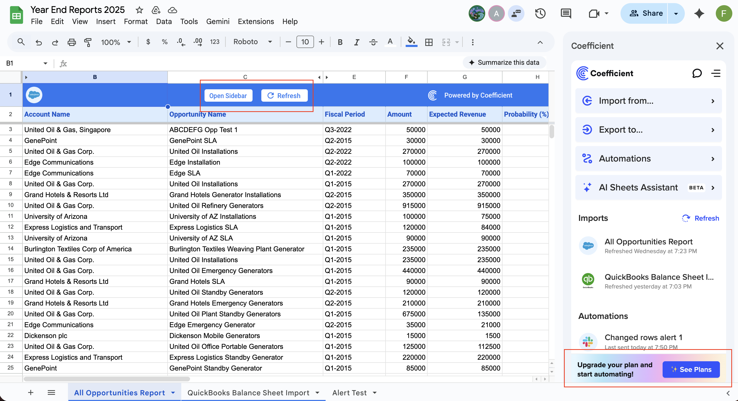
Task: Star the Year End Reports document
Action: [139, 10]
